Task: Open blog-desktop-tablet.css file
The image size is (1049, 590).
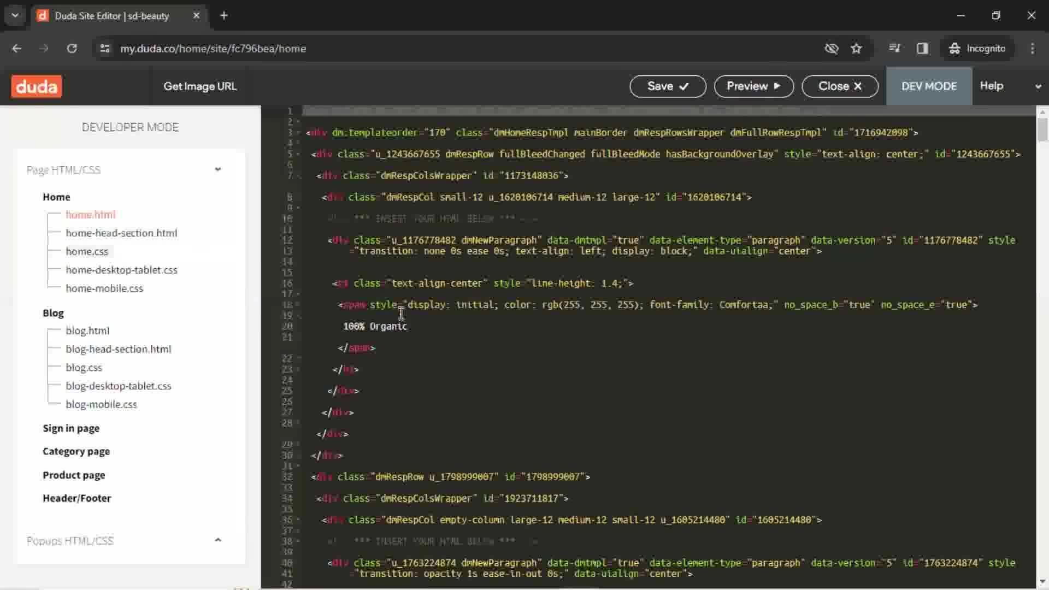Action: click(x=118, y=386)
